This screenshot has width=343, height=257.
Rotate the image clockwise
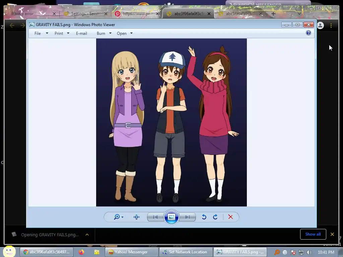tap(215, 217)
